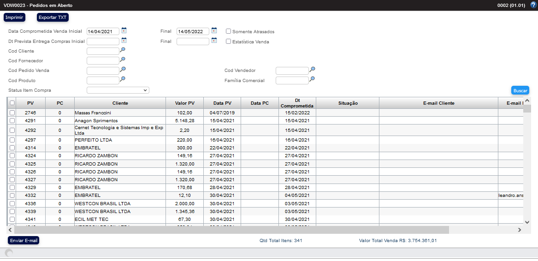The width and height of the screenshot is (538, 261).
Task: Click the Cod Fornecedor lookup magnifier
Action: coord(123,60)
